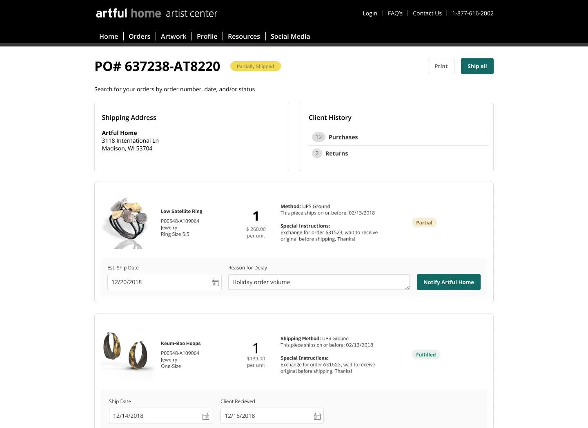Go to the Artwork section

pyautogui.click(x=174, y=36)
